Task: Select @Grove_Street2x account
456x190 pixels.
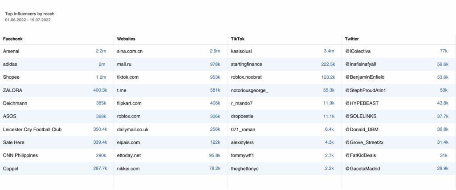Action: point(364,142)
